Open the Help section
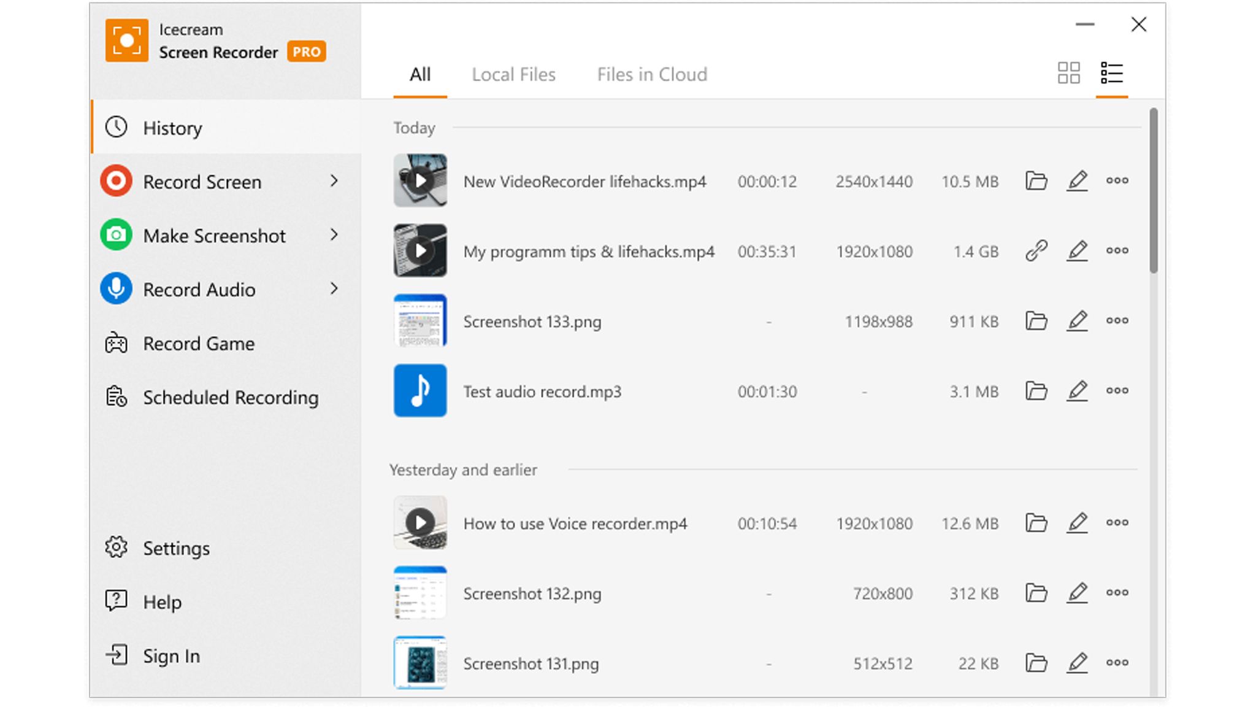This screenshot has height=707, width=1256. [162, 602]
